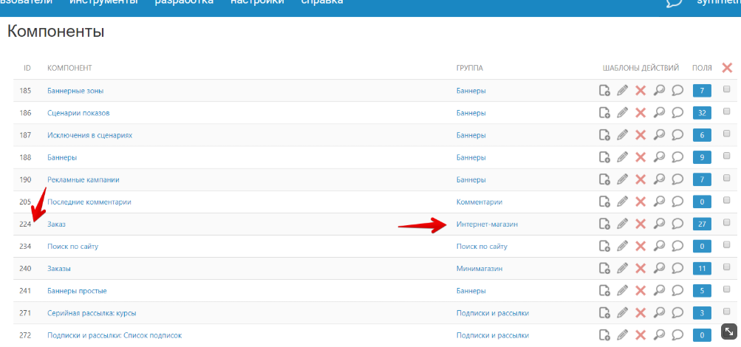Select checkbox for Последние комментарии
741x347 pixels.
(x=727, y=199)
